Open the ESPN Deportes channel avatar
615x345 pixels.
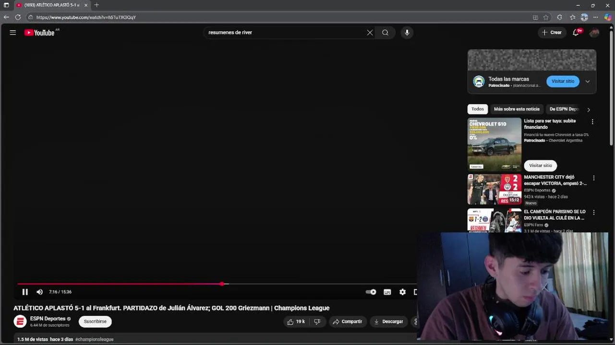click(20, 322)
